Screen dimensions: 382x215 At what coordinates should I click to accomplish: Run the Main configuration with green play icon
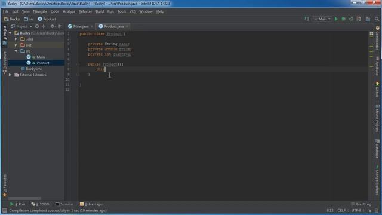tap(336, 19)
